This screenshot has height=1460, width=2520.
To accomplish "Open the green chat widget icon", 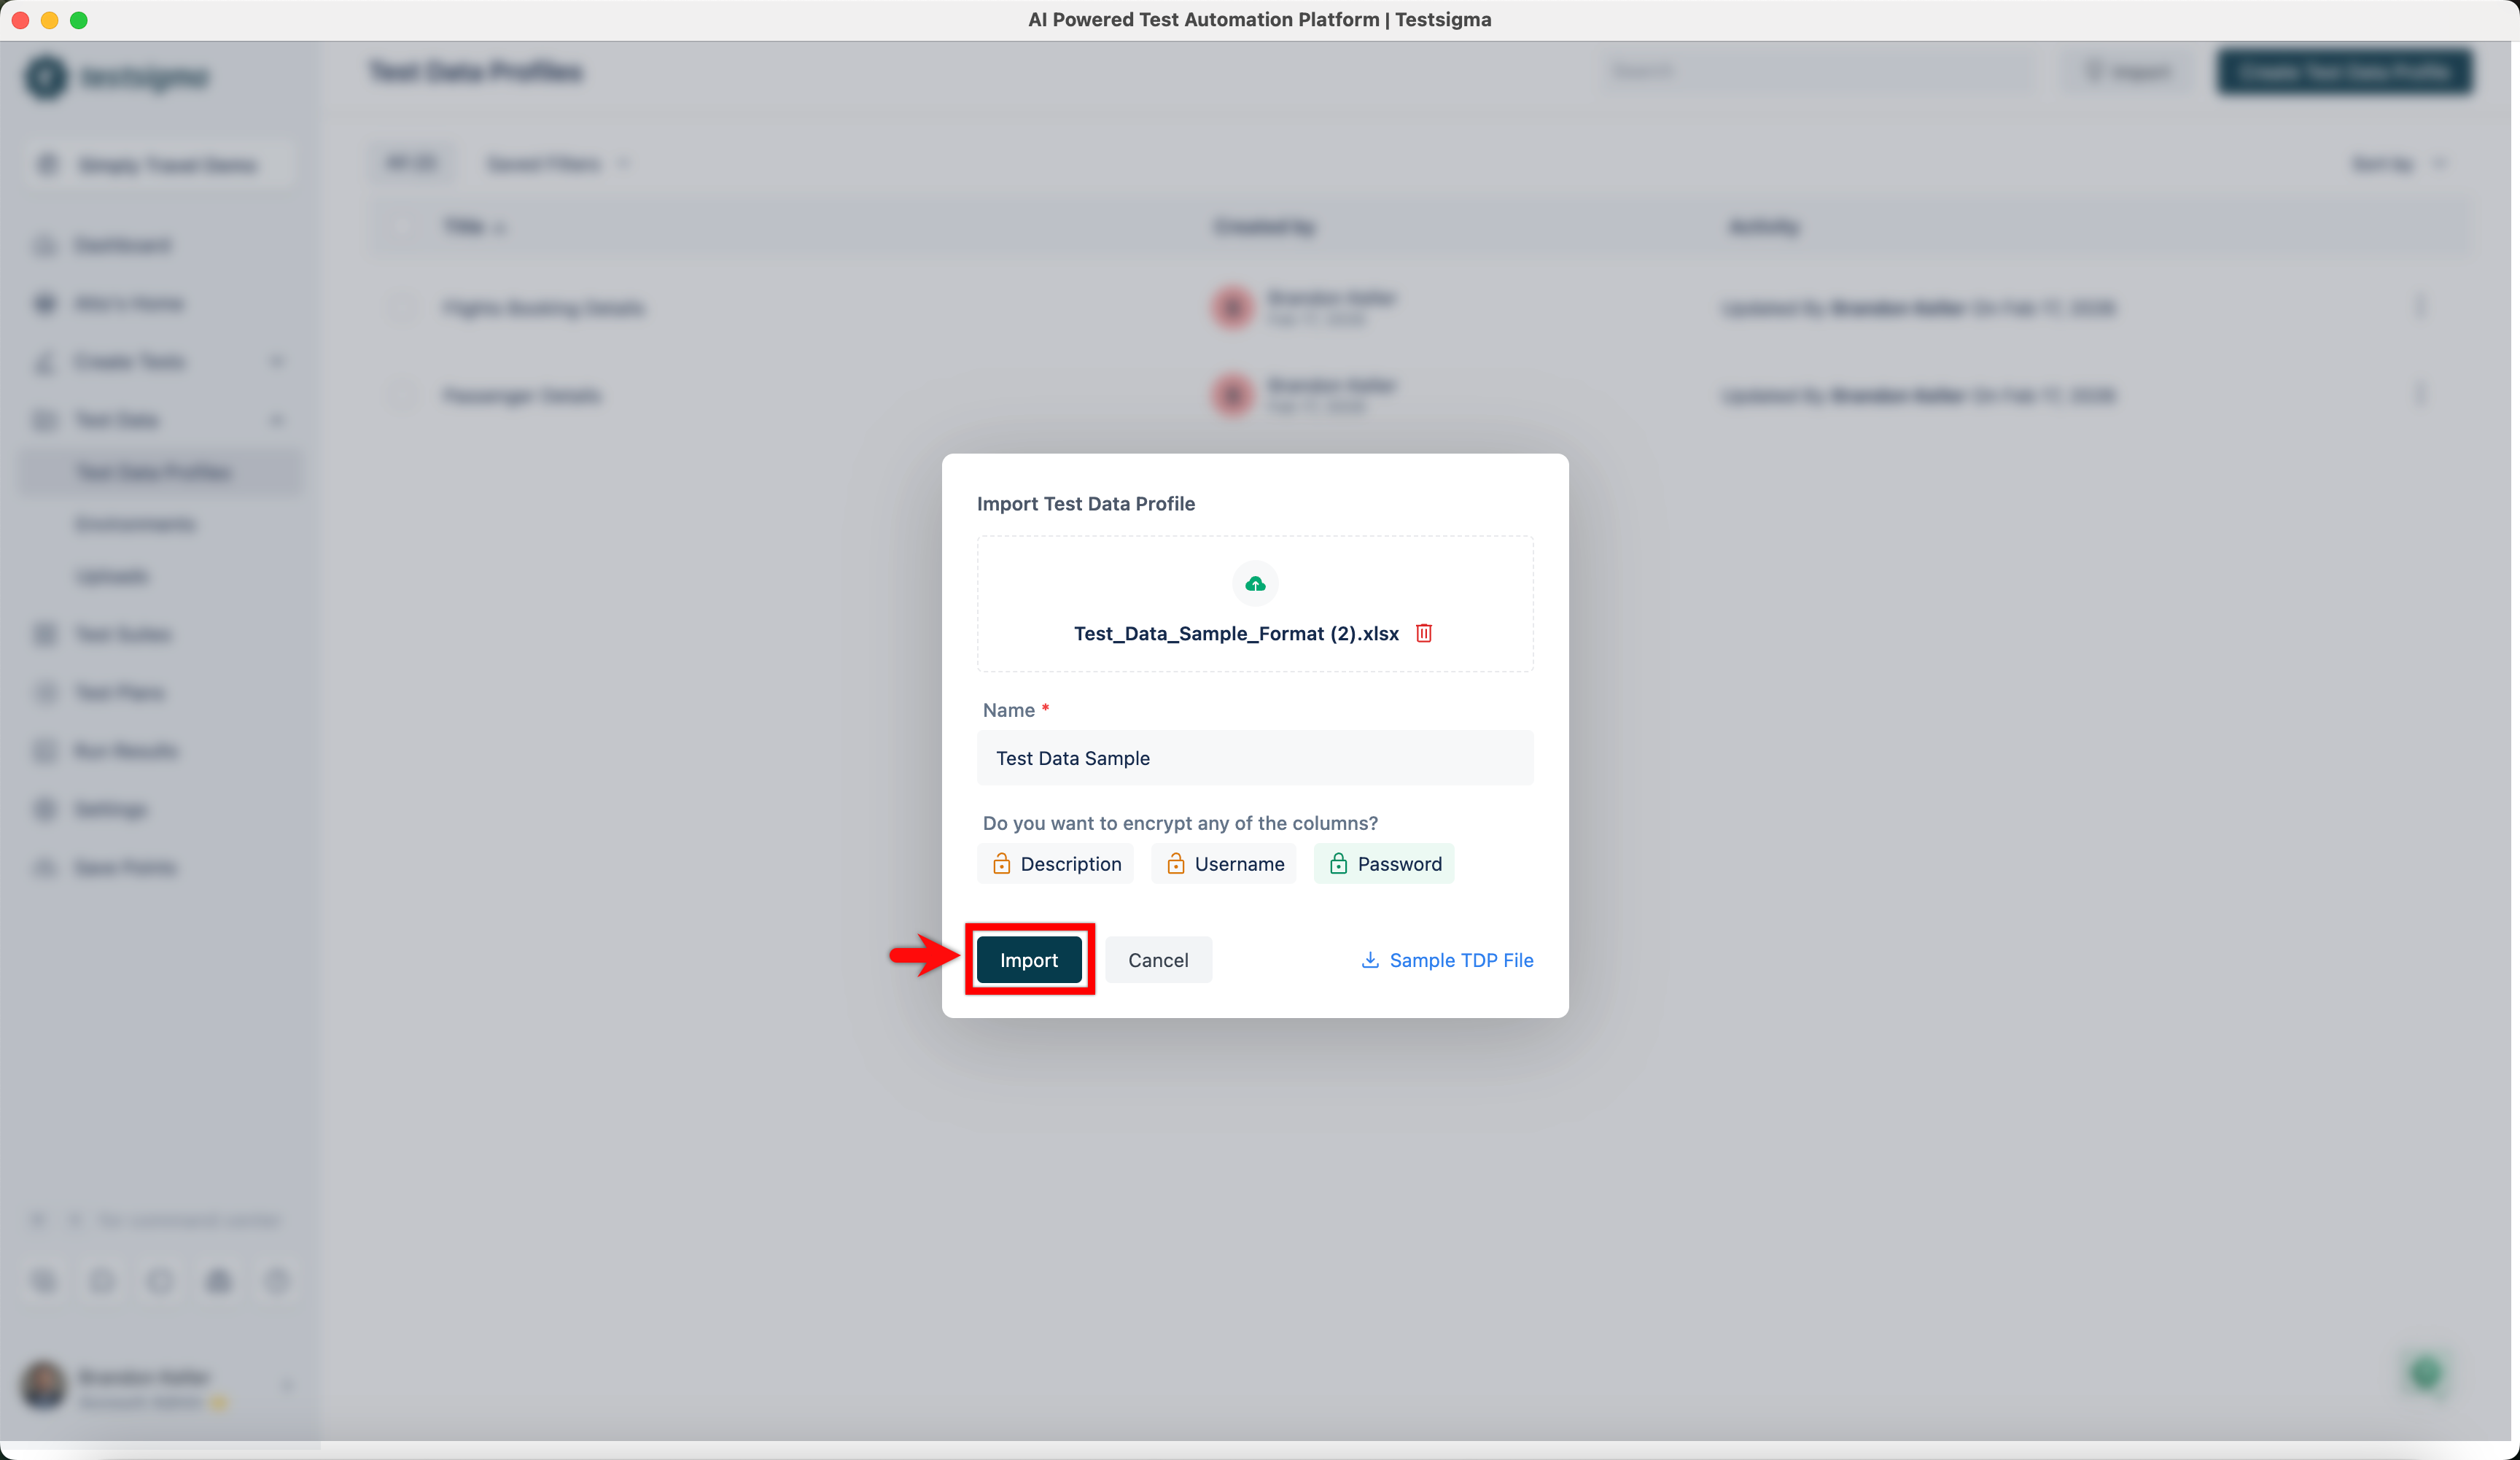I will [x=2425, y=1374].
